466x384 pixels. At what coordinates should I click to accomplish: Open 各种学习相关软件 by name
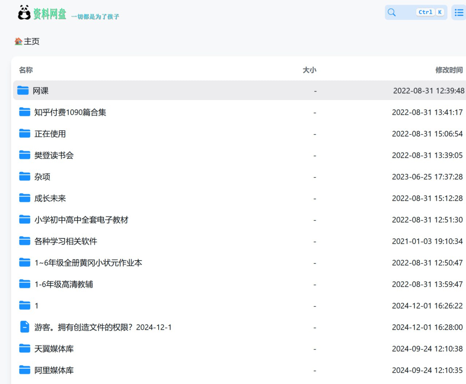point(66,241)
